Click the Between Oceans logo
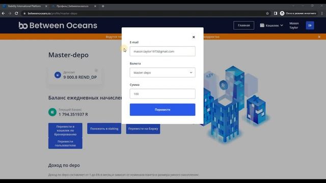Viewport: 326px width, 183px height. 58,25
